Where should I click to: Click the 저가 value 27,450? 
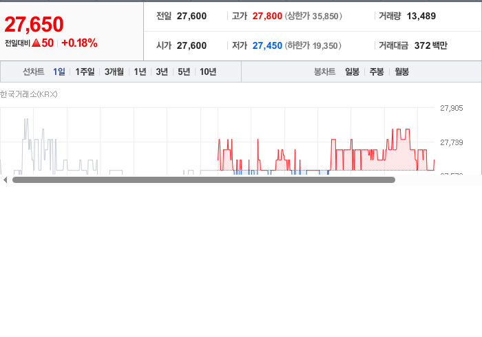pyautogui.click(x=267, y=45)
